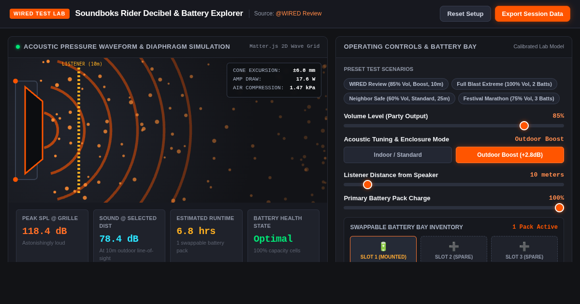
Task: Click the Optimal health status text
Action: pyautogui.click(x=274, y=239)
